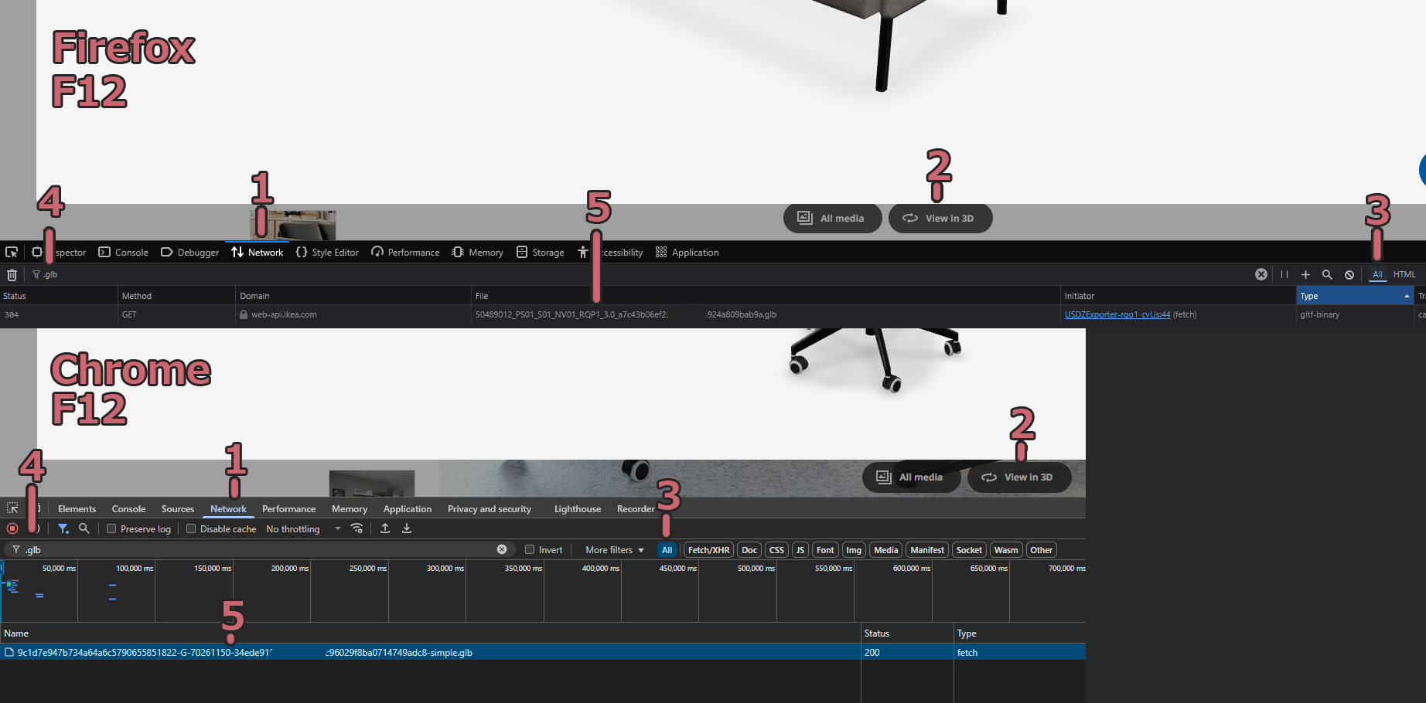The height and width of the screenshot is (703, 1426).
Task: Toggle JS filter chip
Action: (800, 550)
